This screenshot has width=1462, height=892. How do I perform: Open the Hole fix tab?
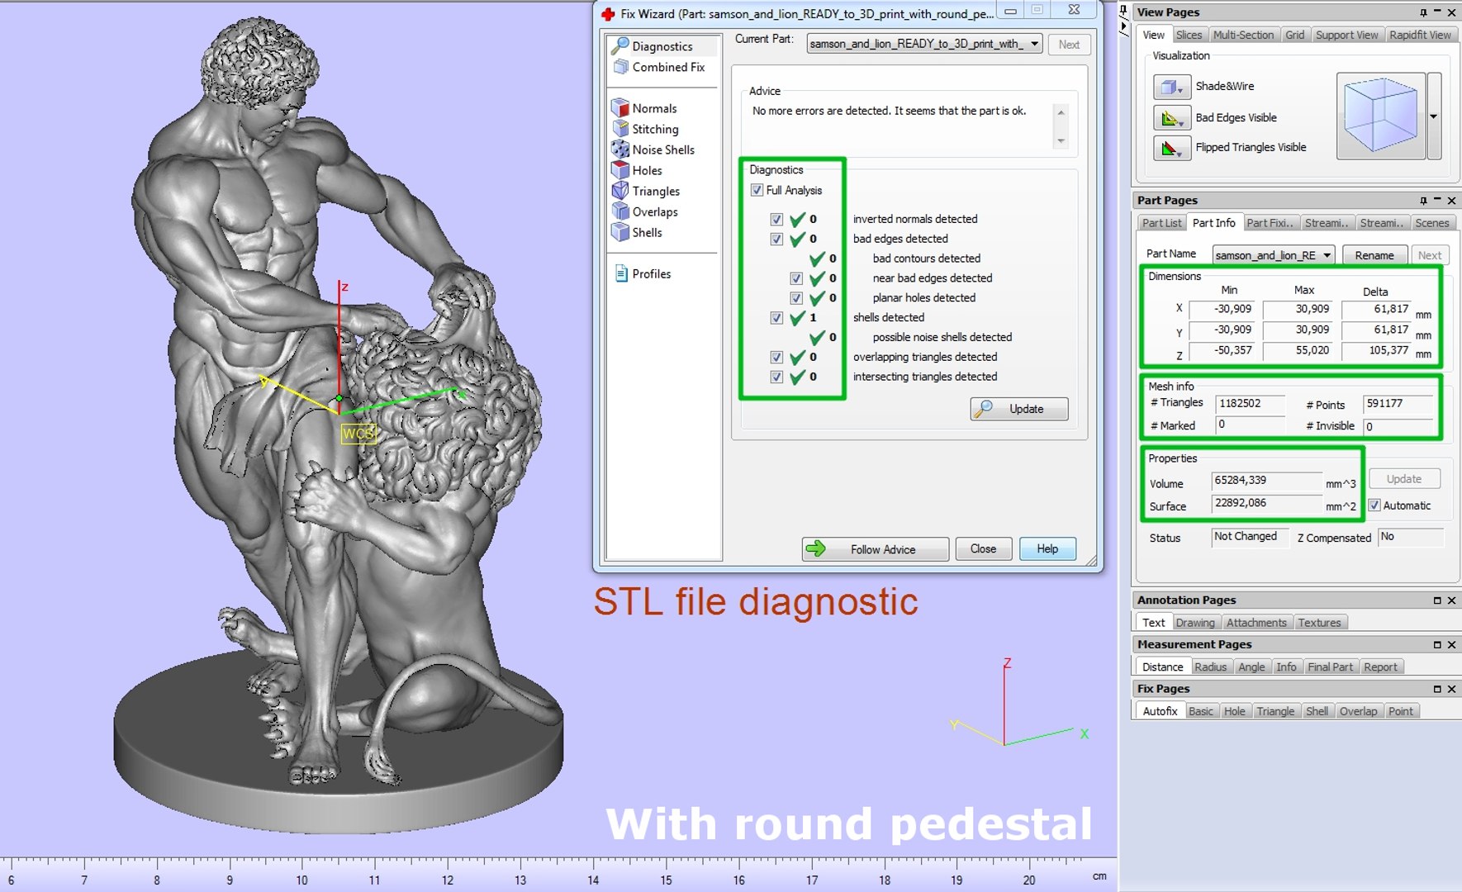pyautogui.click(x=1234, y=711)
